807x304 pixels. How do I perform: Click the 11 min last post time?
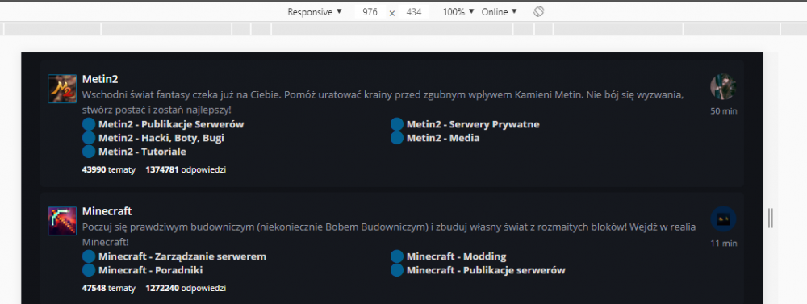point(724,244)
